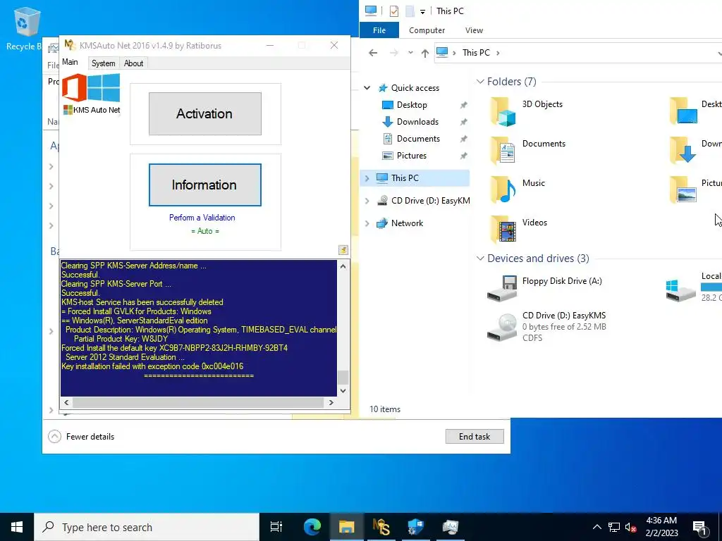Click the Information button in KMSAuto
This screenshot has height=541, width=722.
point(205,185)
